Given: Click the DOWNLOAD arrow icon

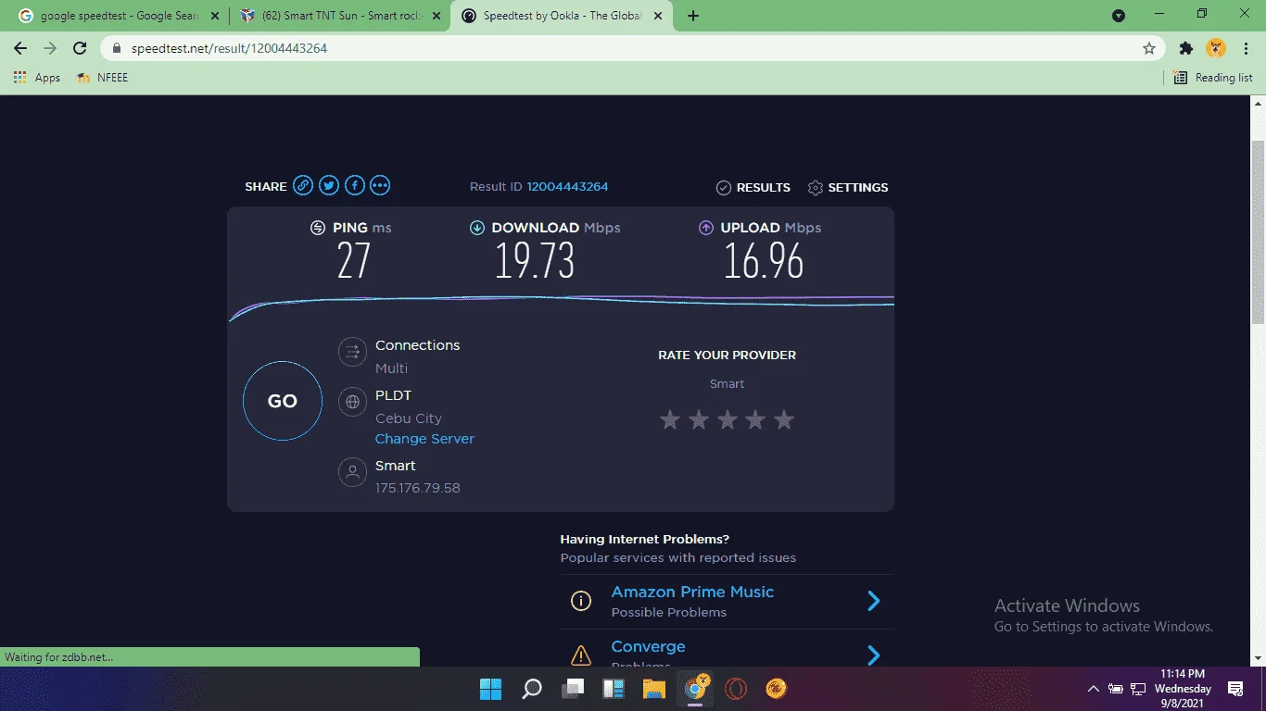Looking at the screenshot, I should coord(477,228).
